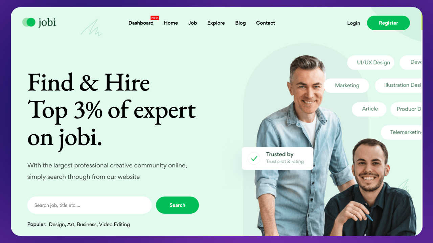The image size is (433, 243).
Task: Click the green checkmark Trusted icon
Action: (x=254, y=158)
